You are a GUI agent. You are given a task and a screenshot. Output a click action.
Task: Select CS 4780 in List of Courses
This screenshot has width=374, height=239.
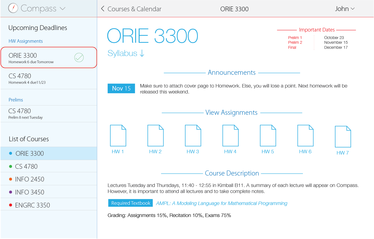[x=49, y=166]
